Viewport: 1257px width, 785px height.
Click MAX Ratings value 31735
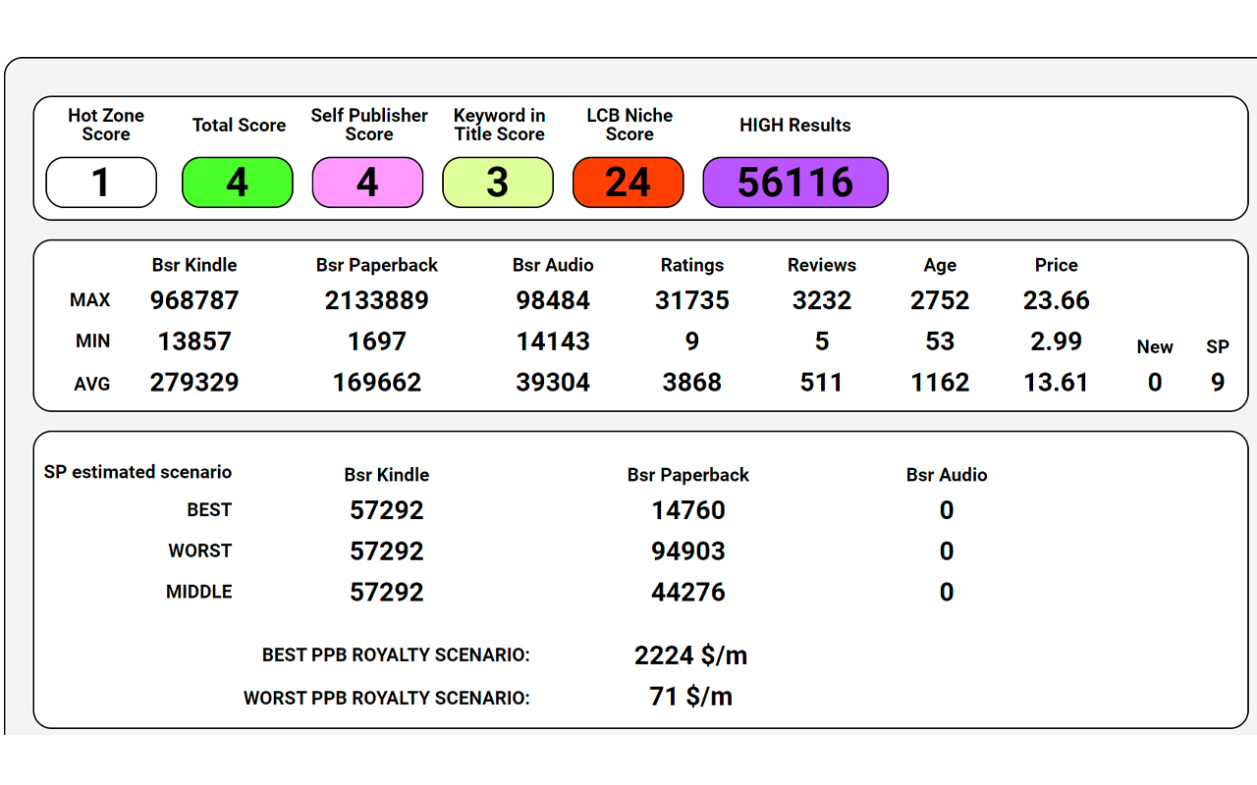point(692,300)
